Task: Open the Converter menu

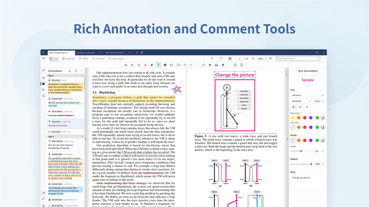Action: pyautogui.click(x=98, y=58)
